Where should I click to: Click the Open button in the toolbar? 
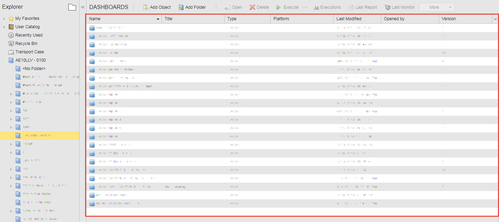[233, 7]
